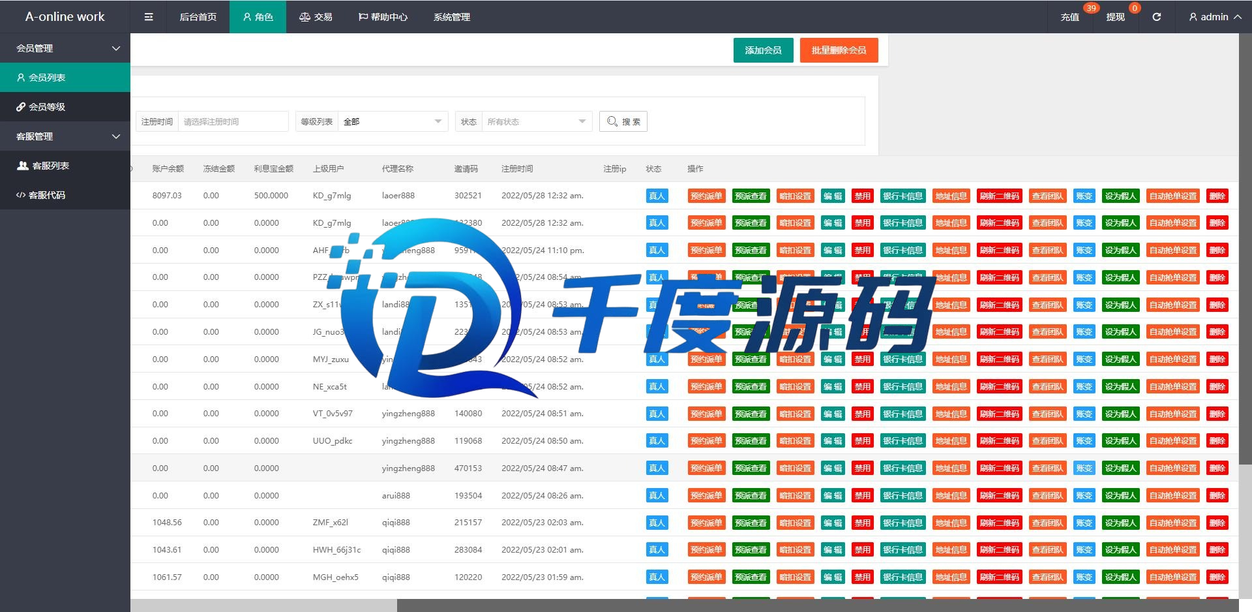The width and height of the screenshot is (1252, 612).
Task: Click the refresh icon in top bar
Action: [x=1156, y=17]
